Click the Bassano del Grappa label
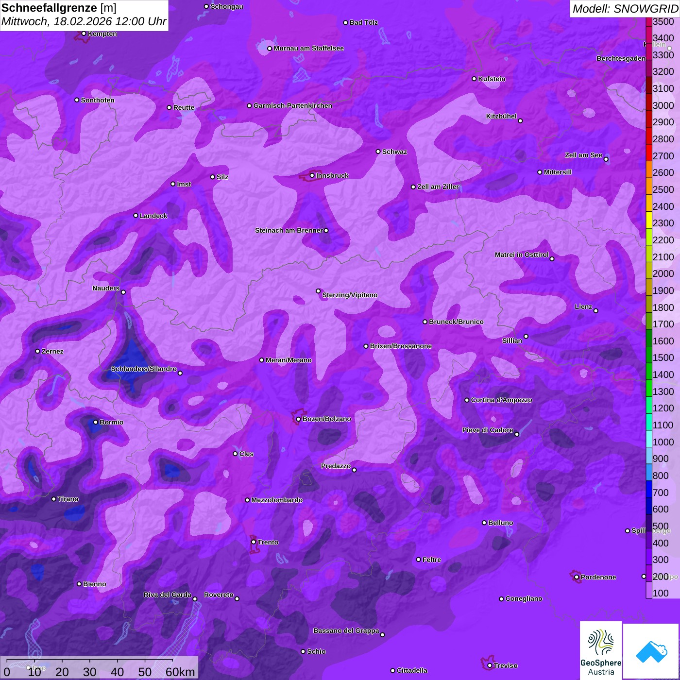The height and width of the screenshot is (680, 680). pos(346,630)
